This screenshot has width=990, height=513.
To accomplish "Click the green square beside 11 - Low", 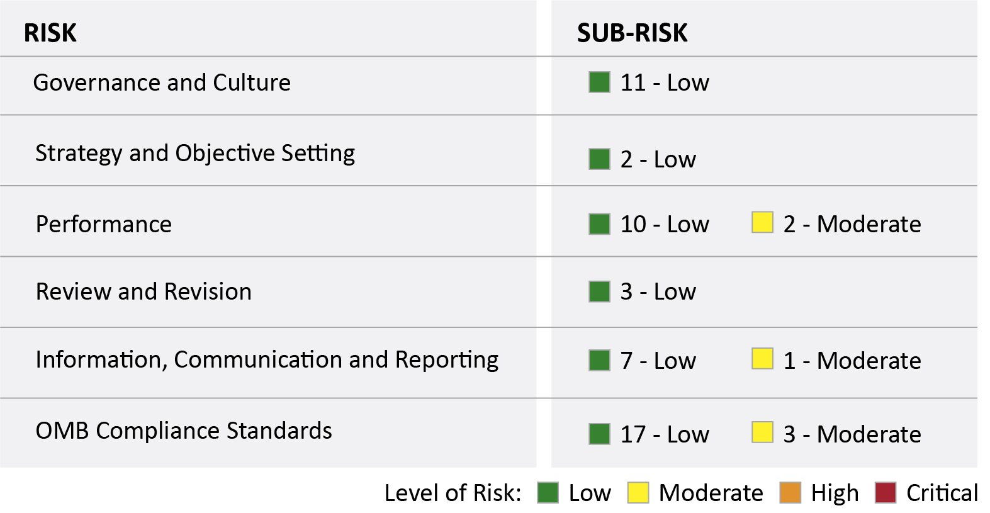I will coord(599,82).
